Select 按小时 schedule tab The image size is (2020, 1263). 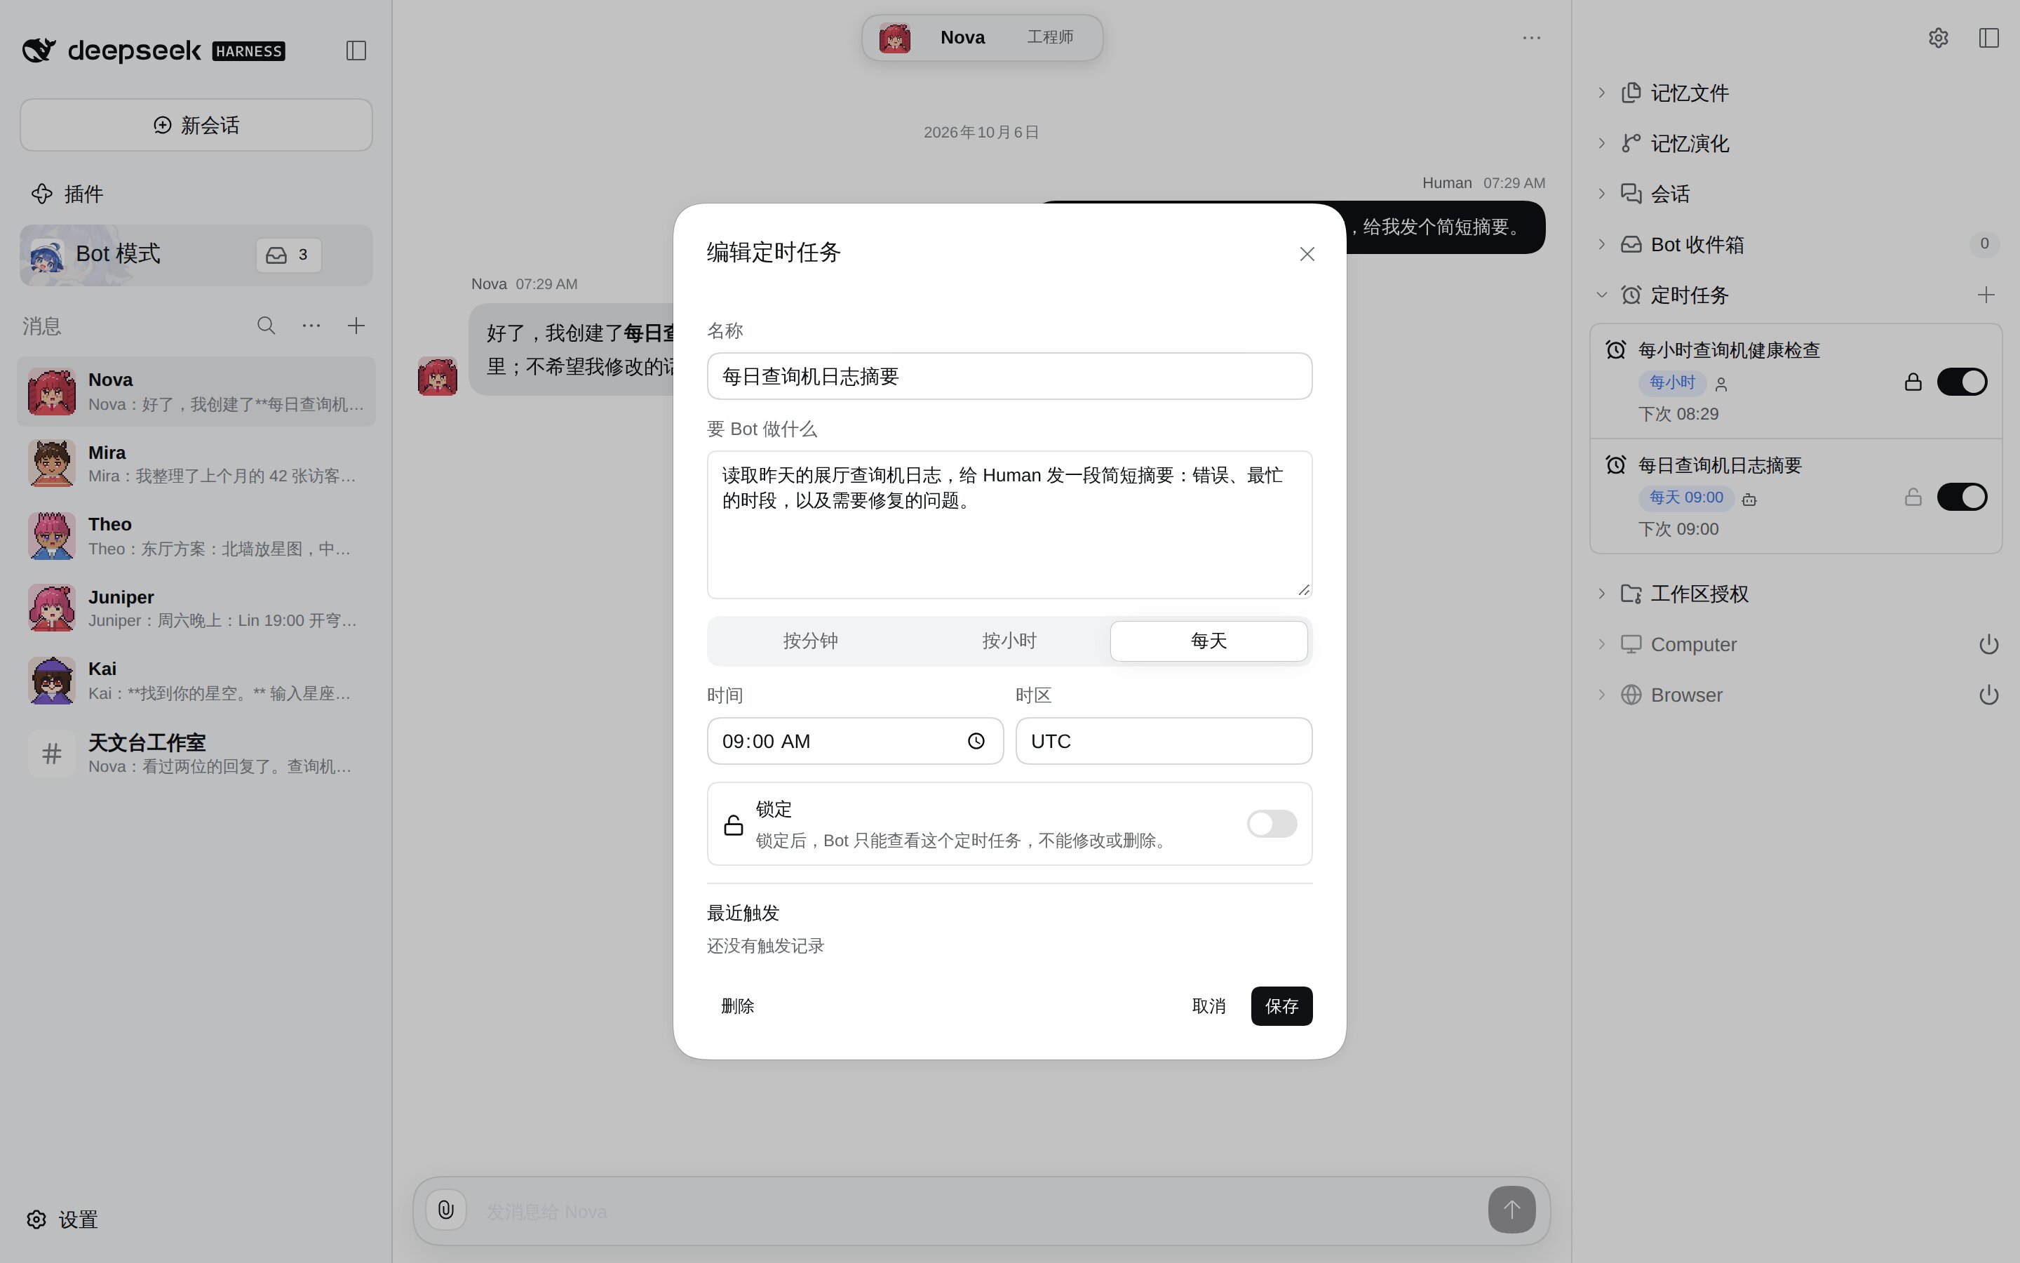(x=1009, y=641)
